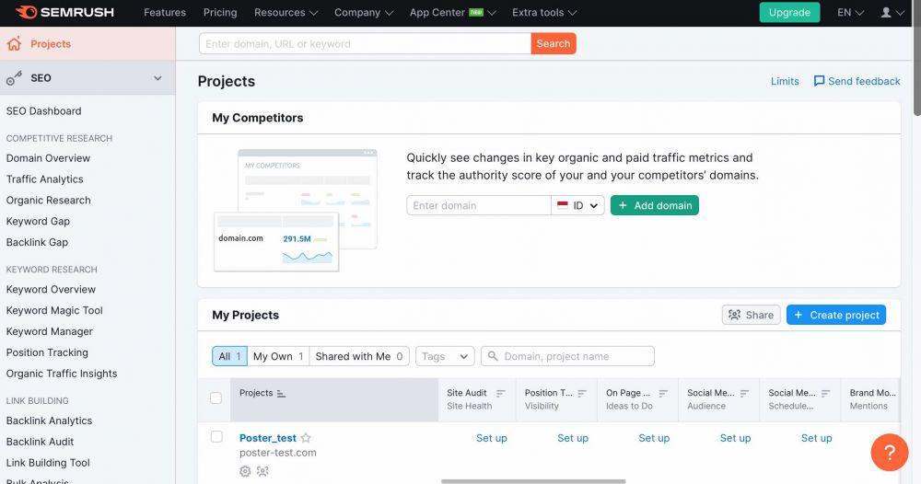921x484 pixels.
Task: Set up On Page SEO Checker for Poster_test
Action: pyautogui.click(x=654, y=438)
